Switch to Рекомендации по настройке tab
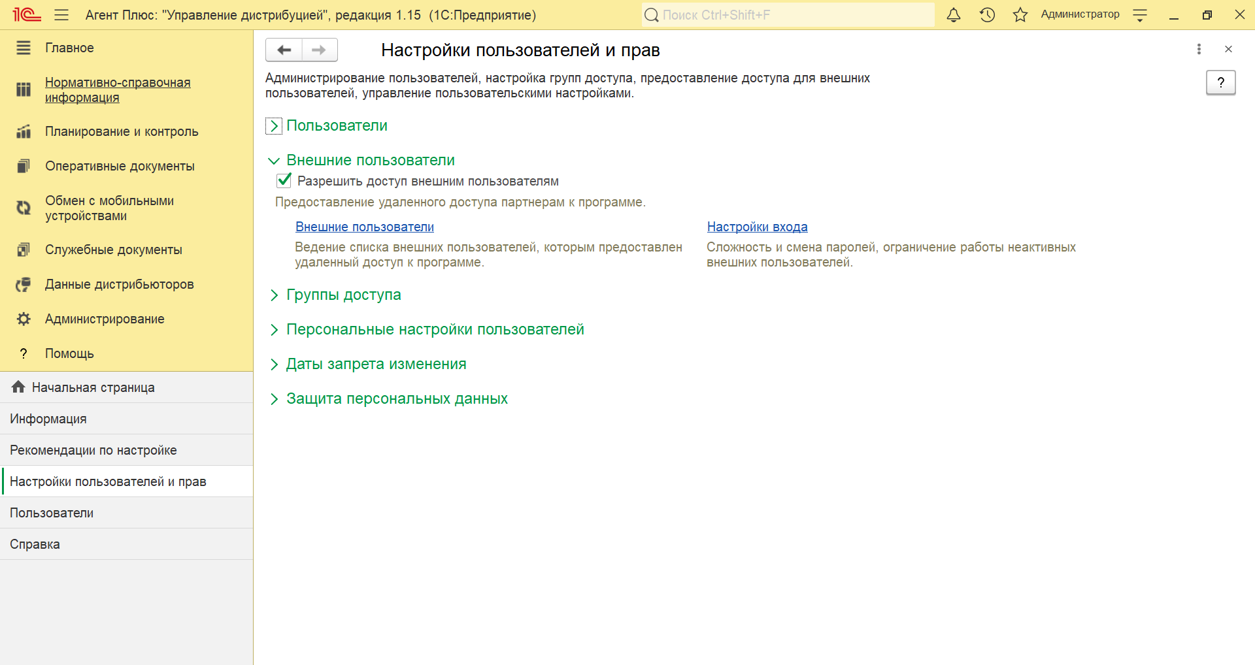This screenshot has width=1255, height=665. 126,450
